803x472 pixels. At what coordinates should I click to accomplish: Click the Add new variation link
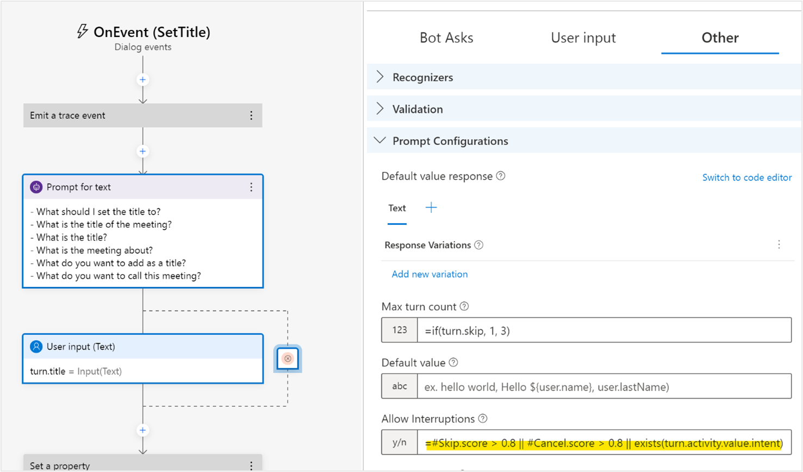coord(429,274)
